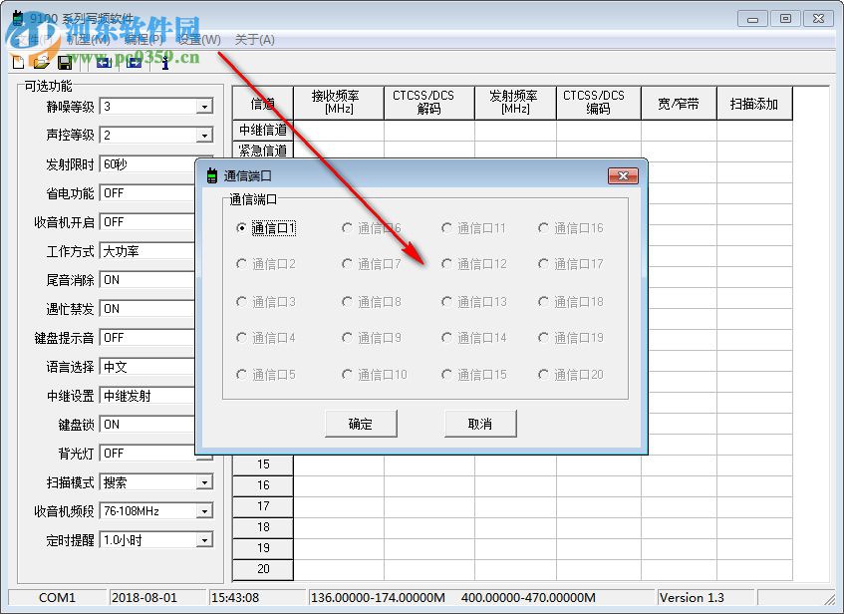
Task: Open the 收音机频段 dropdown
Action: (x=204, y=511)
